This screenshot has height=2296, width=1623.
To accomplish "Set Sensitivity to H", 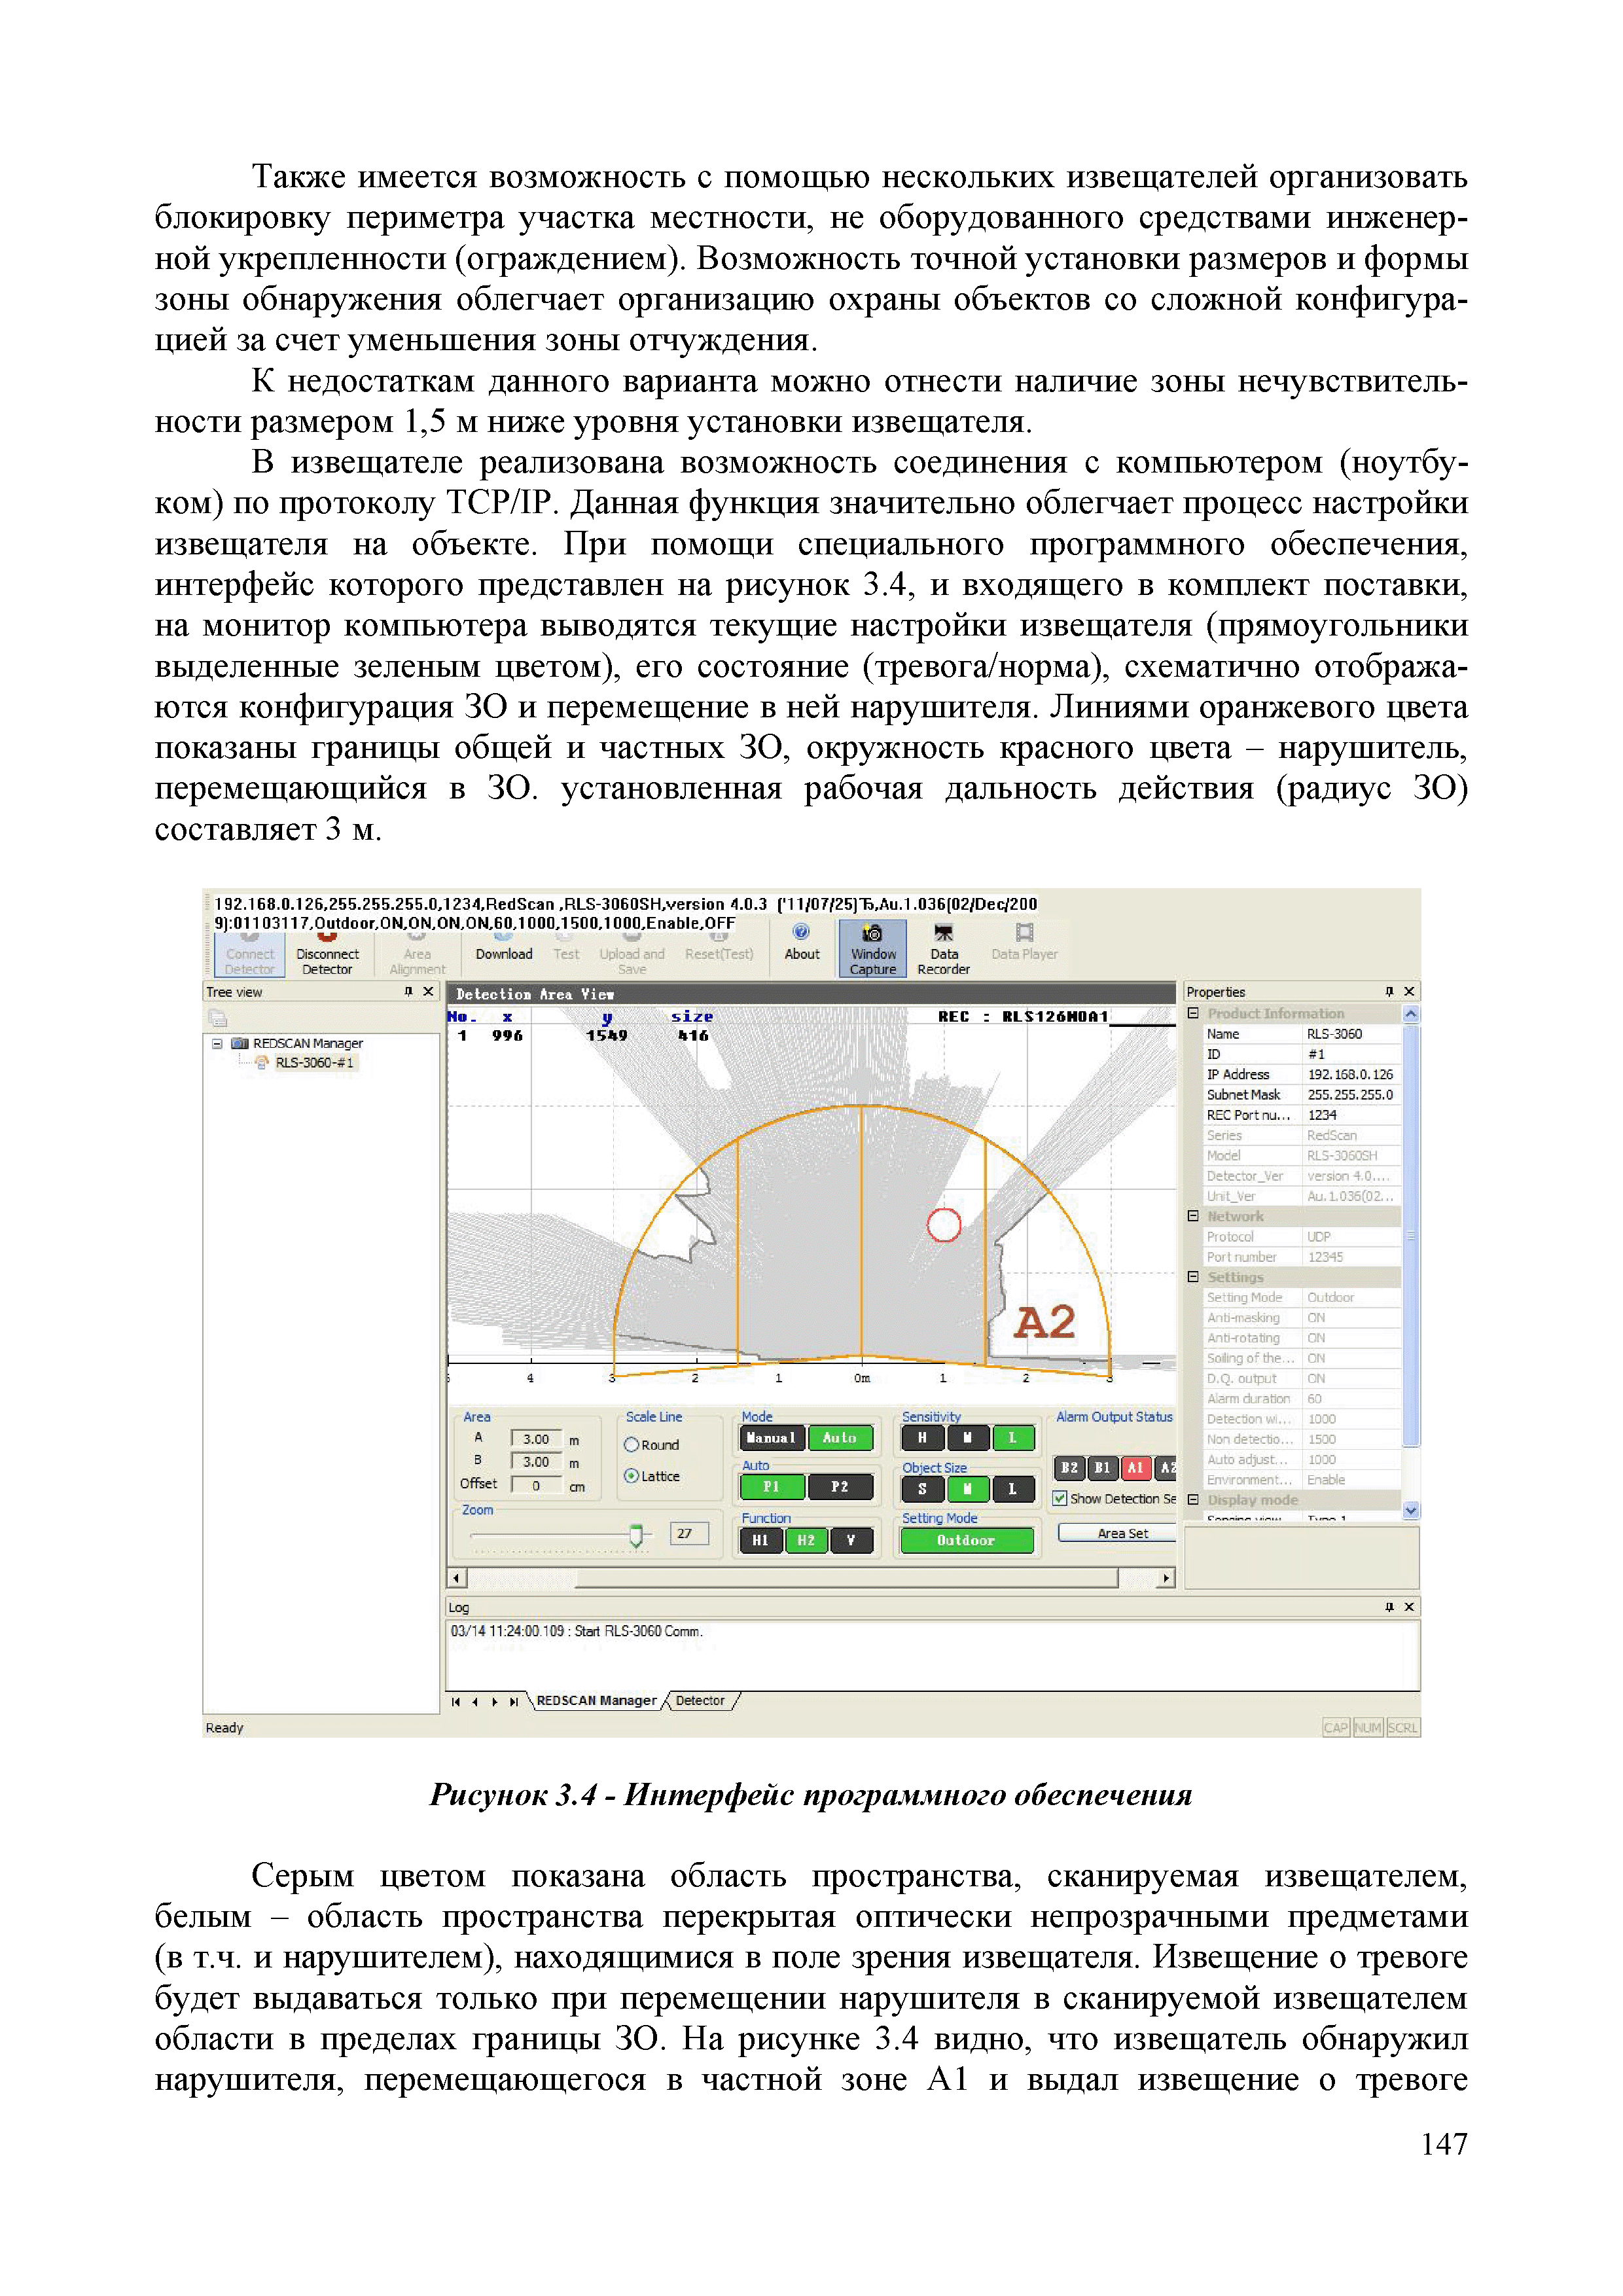I will coord(922,1438).
